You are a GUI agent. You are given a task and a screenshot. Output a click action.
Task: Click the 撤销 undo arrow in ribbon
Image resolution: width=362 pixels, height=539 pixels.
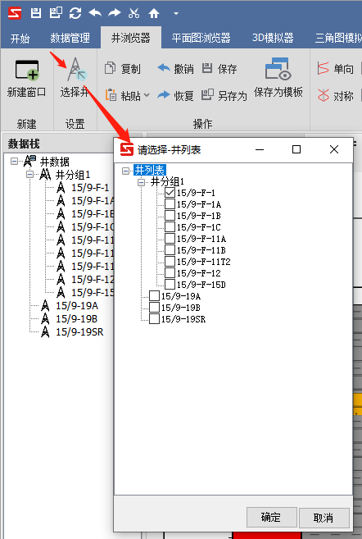(x=164, y=67)
